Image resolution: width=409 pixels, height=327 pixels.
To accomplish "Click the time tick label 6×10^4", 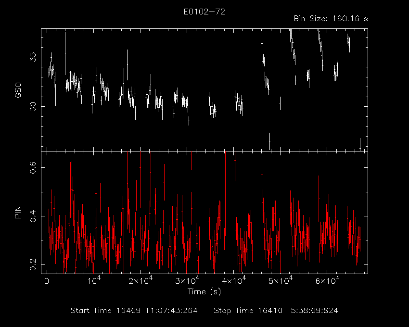I will click(x=327, y=280).
